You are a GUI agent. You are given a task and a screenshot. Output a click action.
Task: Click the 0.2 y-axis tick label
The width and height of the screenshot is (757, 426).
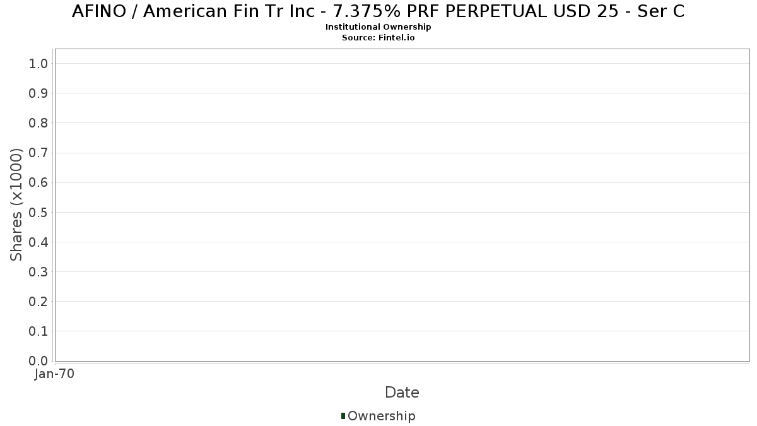pos(38,302)
